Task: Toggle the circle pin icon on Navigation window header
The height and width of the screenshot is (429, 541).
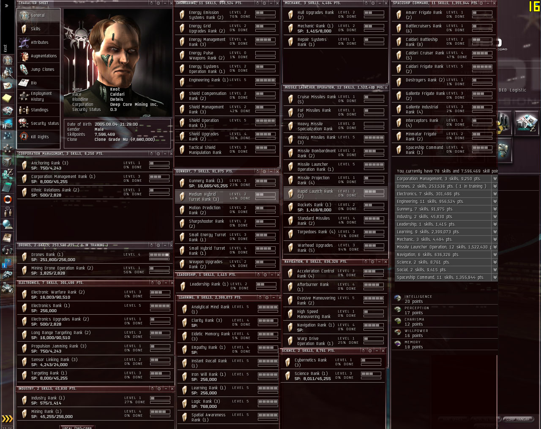Action: pos(372,262)
